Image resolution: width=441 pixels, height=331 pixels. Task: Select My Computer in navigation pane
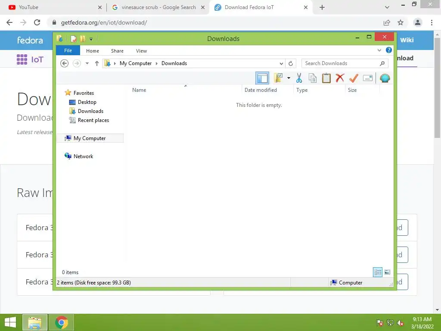tap(90, 138)
